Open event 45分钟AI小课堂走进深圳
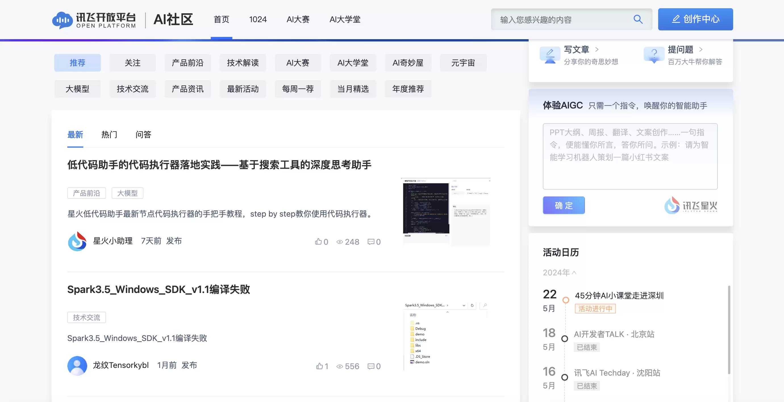The image size is (784, 402). click(x=619, y=295)
